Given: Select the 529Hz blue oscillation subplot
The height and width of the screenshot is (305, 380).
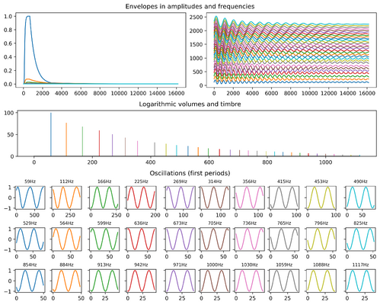Looking at the screenshot, I should tap(30, 239).
